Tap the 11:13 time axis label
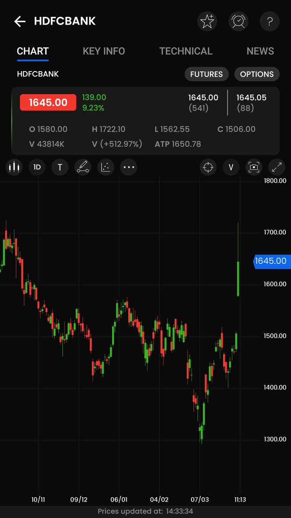Viewport: 291px width, 518px height. pos(240,499)
